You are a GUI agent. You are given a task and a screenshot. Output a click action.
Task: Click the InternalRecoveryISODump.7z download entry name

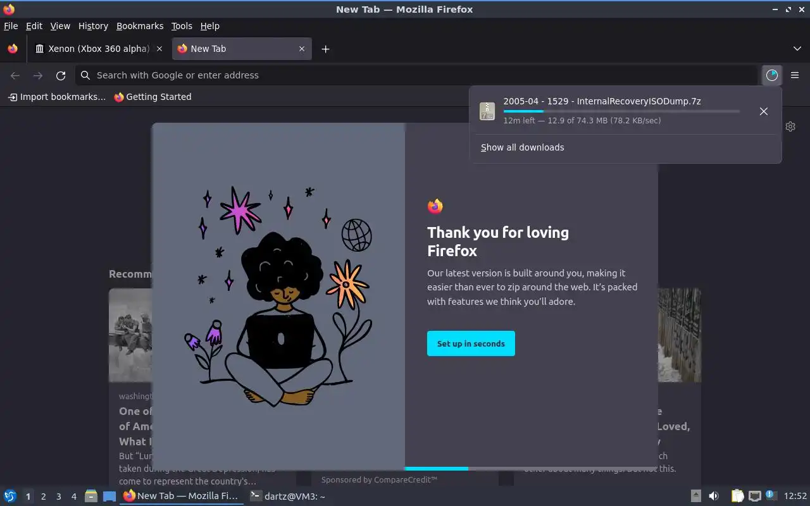[602, 101]
